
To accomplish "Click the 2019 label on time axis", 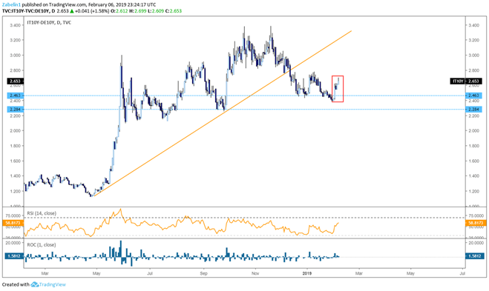I will tap(307, 273).
